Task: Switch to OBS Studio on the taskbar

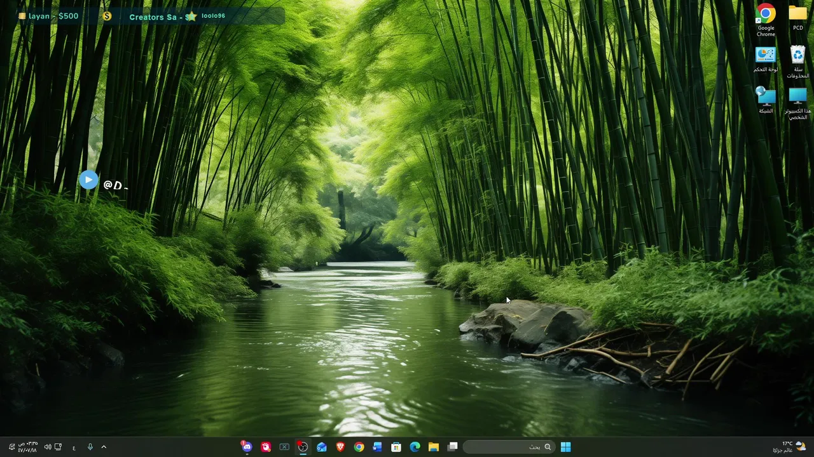Action: coord(303,447)
